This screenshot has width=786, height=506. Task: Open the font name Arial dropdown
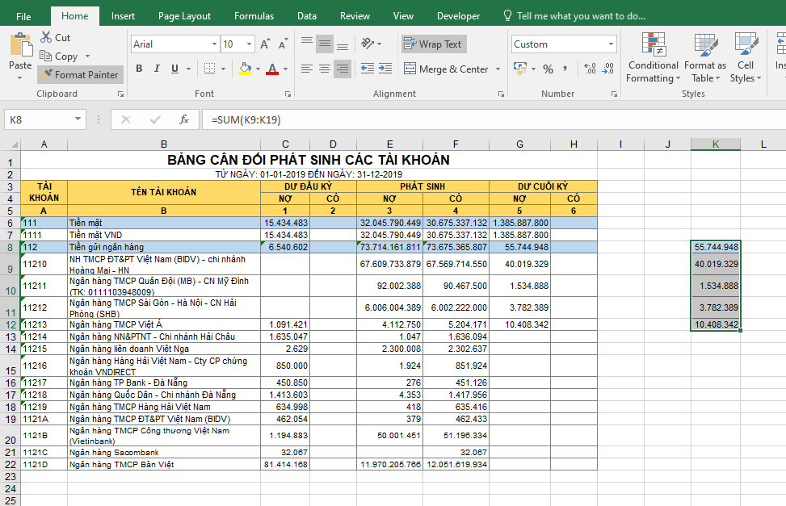[x=213, y=44]
